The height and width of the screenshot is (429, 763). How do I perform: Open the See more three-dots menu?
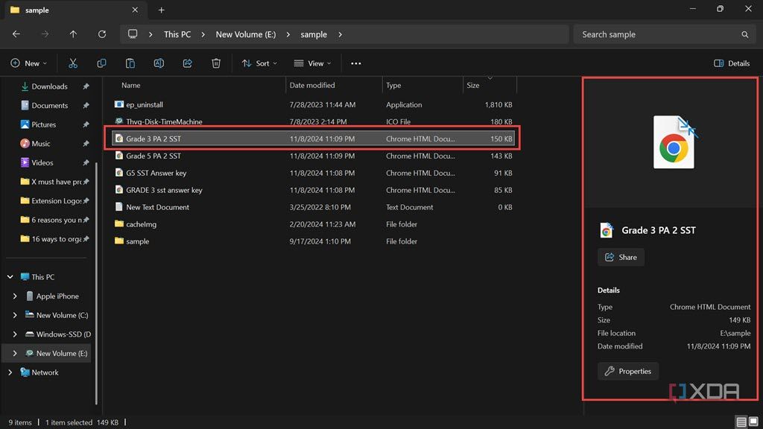pyautogui.click(x=355, y=63)
